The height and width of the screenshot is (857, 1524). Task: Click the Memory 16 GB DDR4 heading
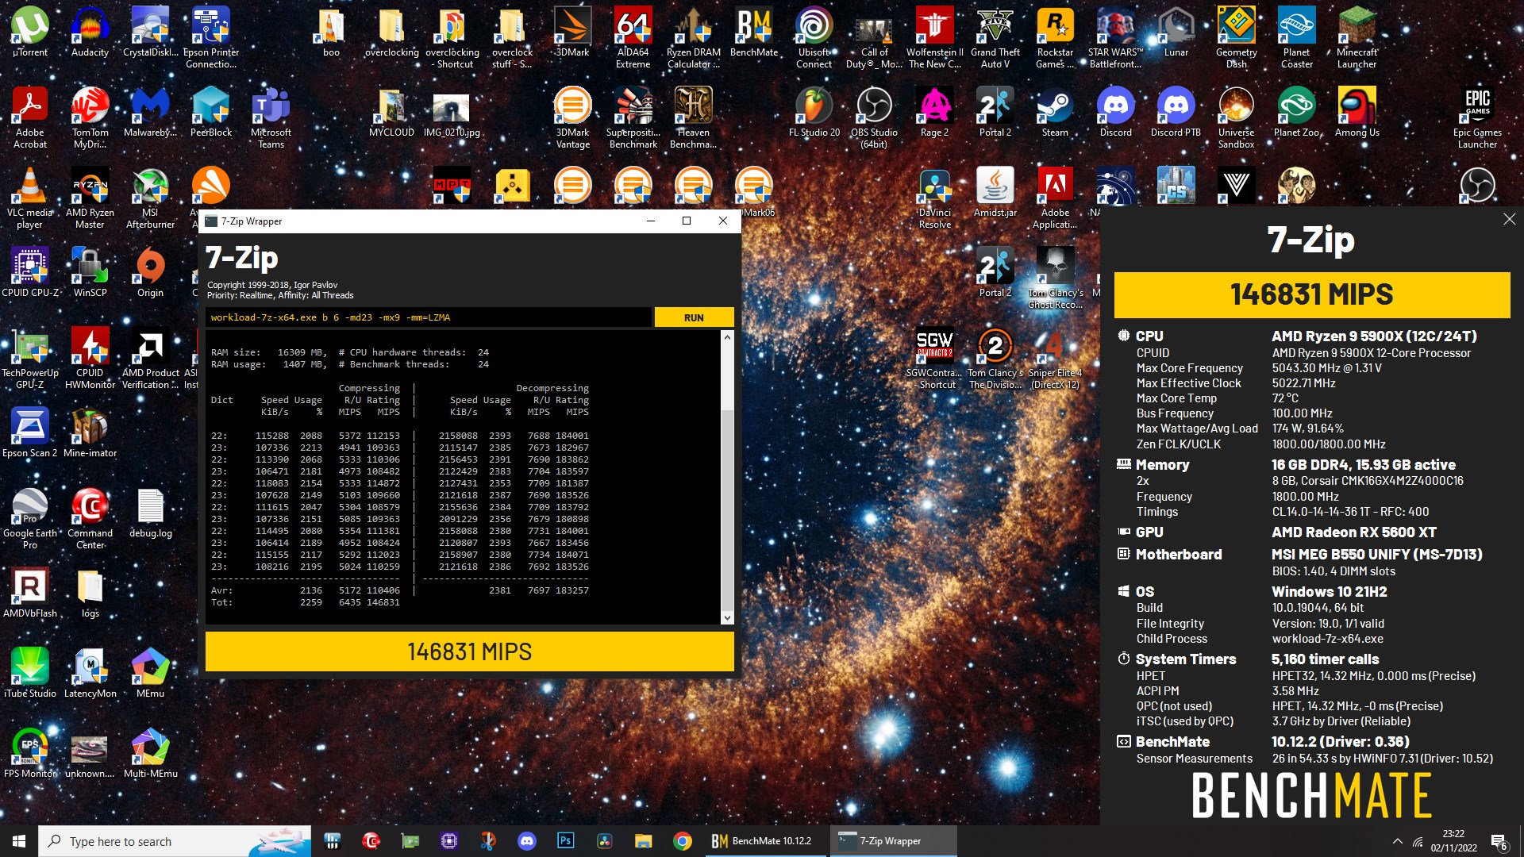(1364, 464)
